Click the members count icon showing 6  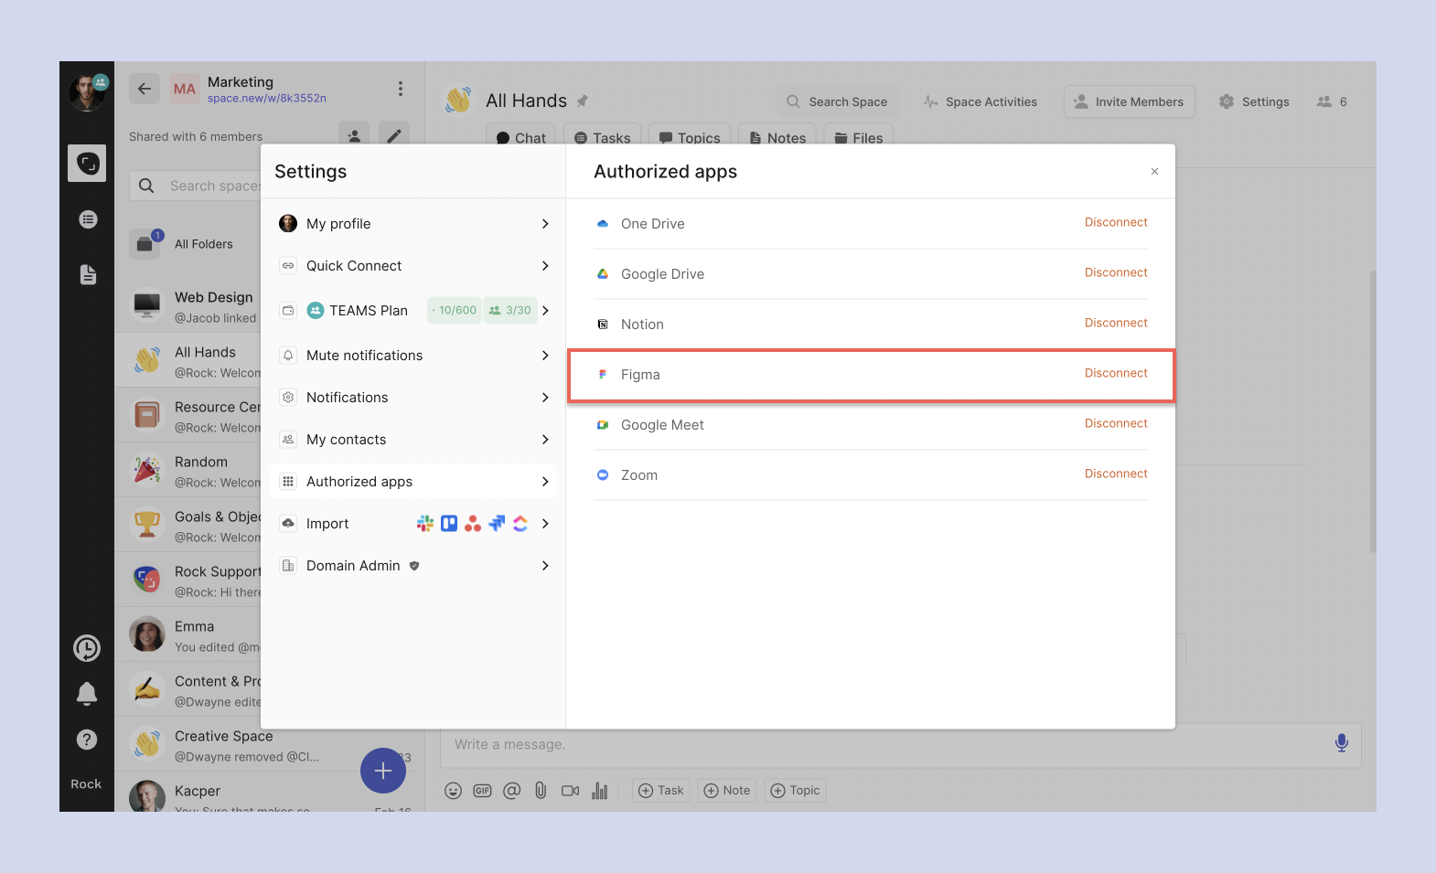(1332, 101)
